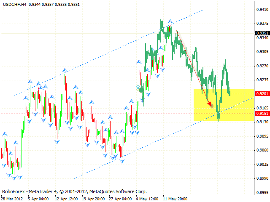The image size is (270, 202).
Task: Click the red forecast arrowhead
Action: point(210,104)
